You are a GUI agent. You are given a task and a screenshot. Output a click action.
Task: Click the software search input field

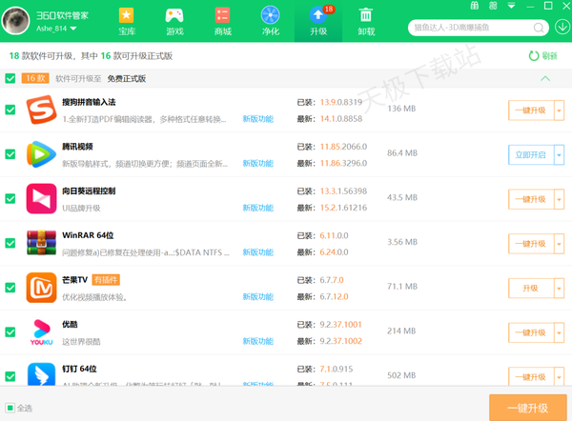[x=469, y=28]
